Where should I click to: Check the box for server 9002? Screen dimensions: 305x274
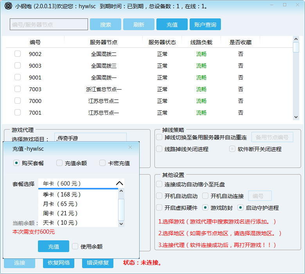click(18, 54)
